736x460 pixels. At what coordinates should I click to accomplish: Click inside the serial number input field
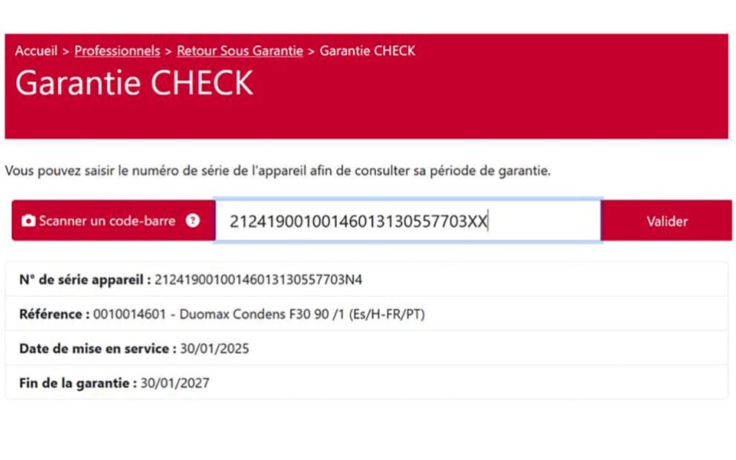click(x=407, y=221)
